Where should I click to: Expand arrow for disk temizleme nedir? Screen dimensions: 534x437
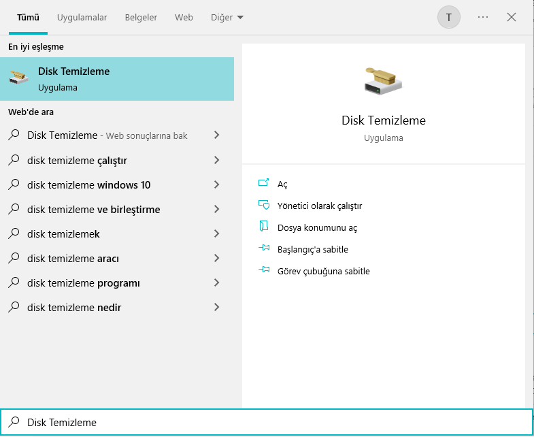(216, 308)
